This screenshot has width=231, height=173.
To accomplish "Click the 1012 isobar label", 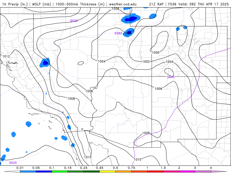I will [6, 56].
